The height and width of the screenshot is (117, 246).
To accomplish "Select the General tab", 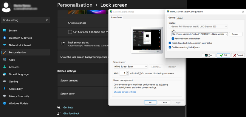I will (x=172, y=18).
